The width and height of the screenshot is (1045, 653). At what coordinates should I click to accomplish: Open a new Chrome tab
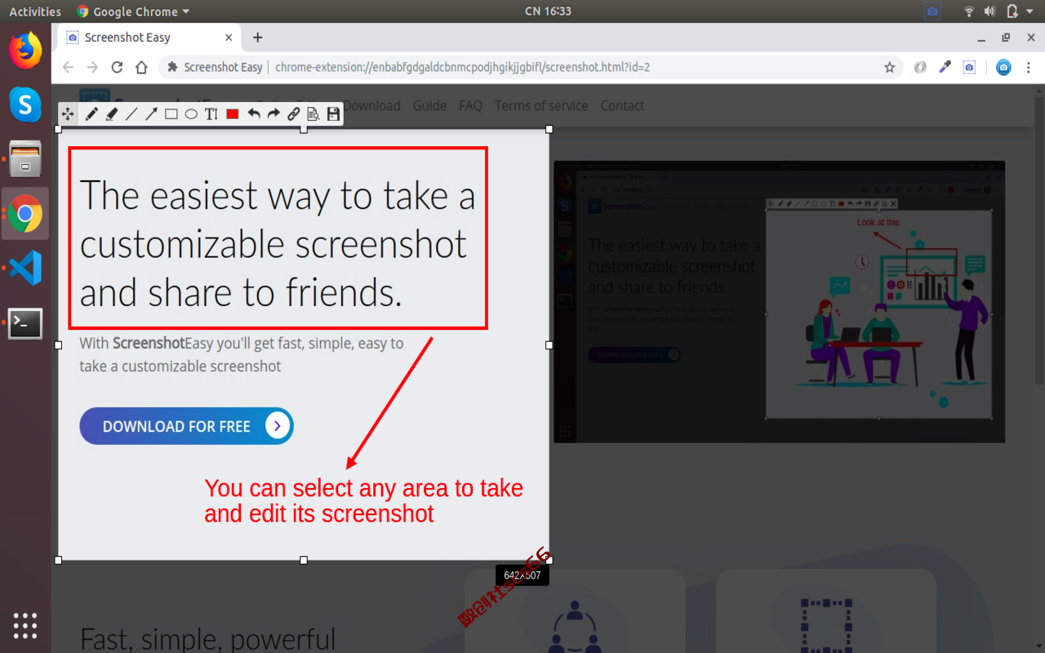click(258, 38)
